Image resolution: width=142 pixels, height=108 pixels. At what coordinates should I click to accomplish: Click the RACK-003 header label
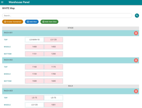[x=8, y=91]
